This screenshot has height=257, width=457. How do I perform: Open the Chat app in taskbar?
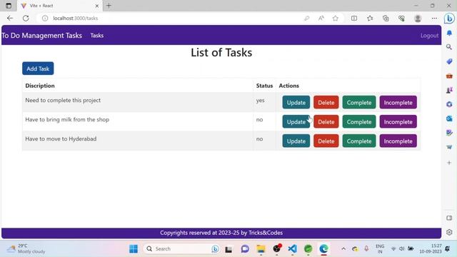pyautogui.click(x=245, y=249)
